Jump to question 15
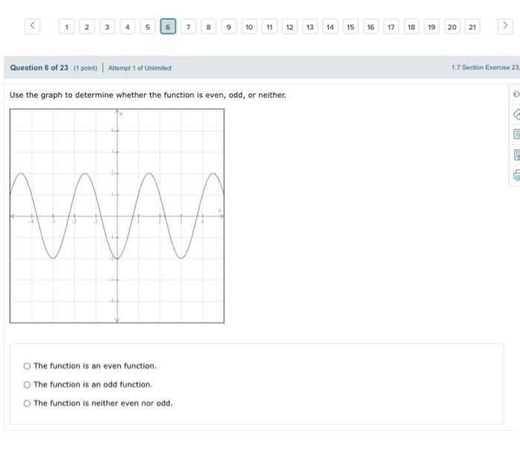Viewport: 520px width, 454px height. point(351,27)
